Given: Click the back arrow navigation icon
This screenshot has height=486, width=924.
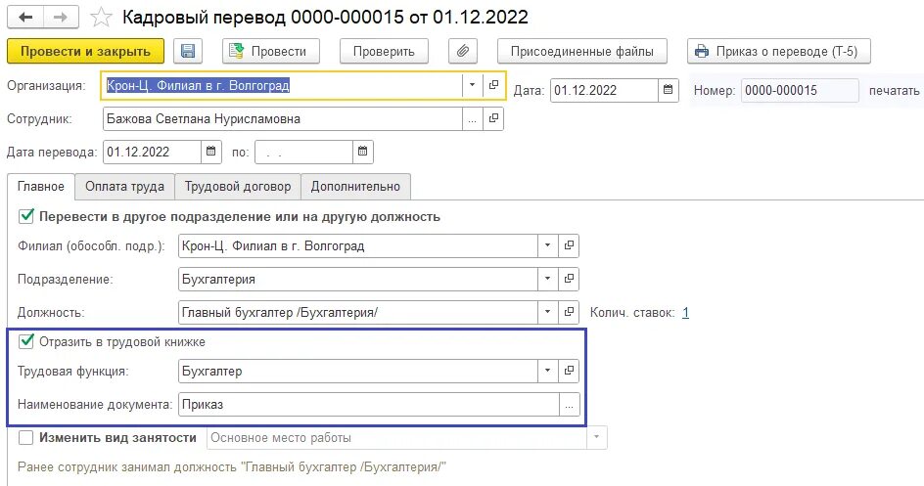Looking at the screenshot, I should click(x=24, y=17).
